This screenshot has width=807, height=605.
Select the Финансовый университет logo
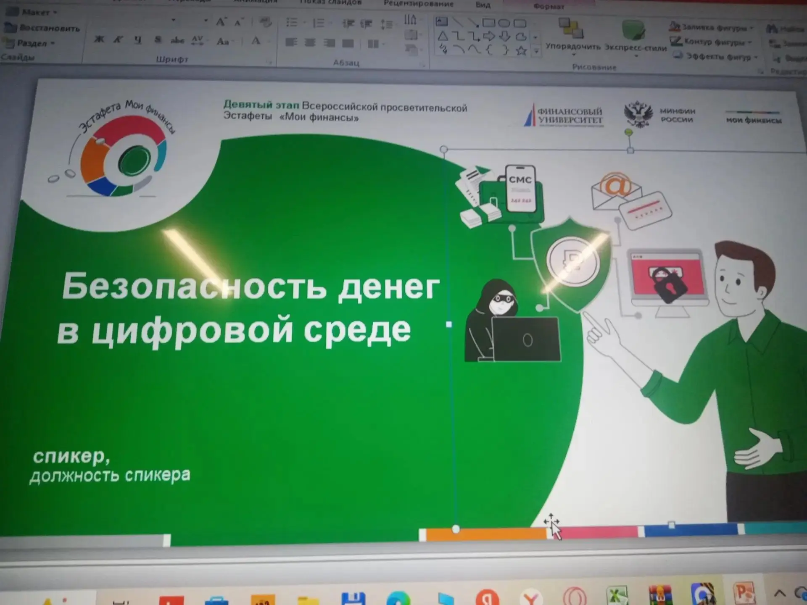[x=563, y=115]
